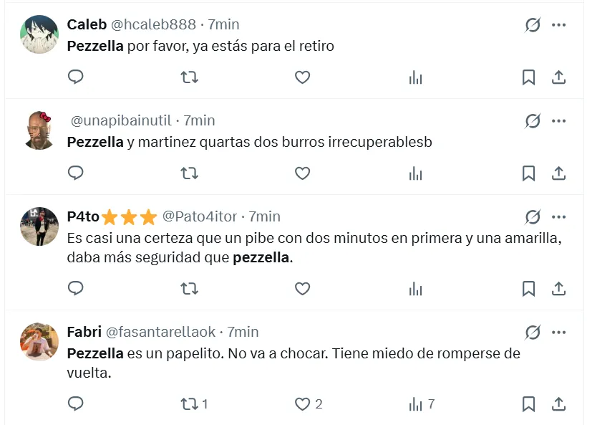Expand three-dot menu on Fabri's tweet

(559, 332)
